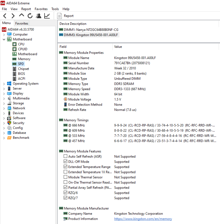Viewport: 220px width, 224px height.
Task: Toggle the RZQ/7 checkbox
Action: point(65,198)
